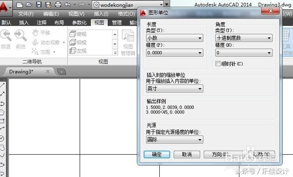Open the 插入(I) menu
293x177 pixels.
click(x=101, y=14)
